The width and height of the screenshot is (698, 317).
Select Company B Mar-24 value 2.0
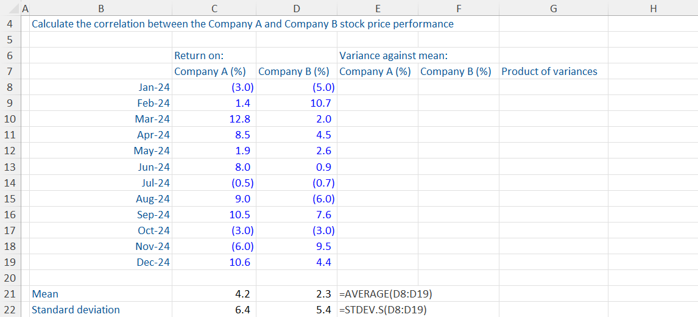pos(297,119)
